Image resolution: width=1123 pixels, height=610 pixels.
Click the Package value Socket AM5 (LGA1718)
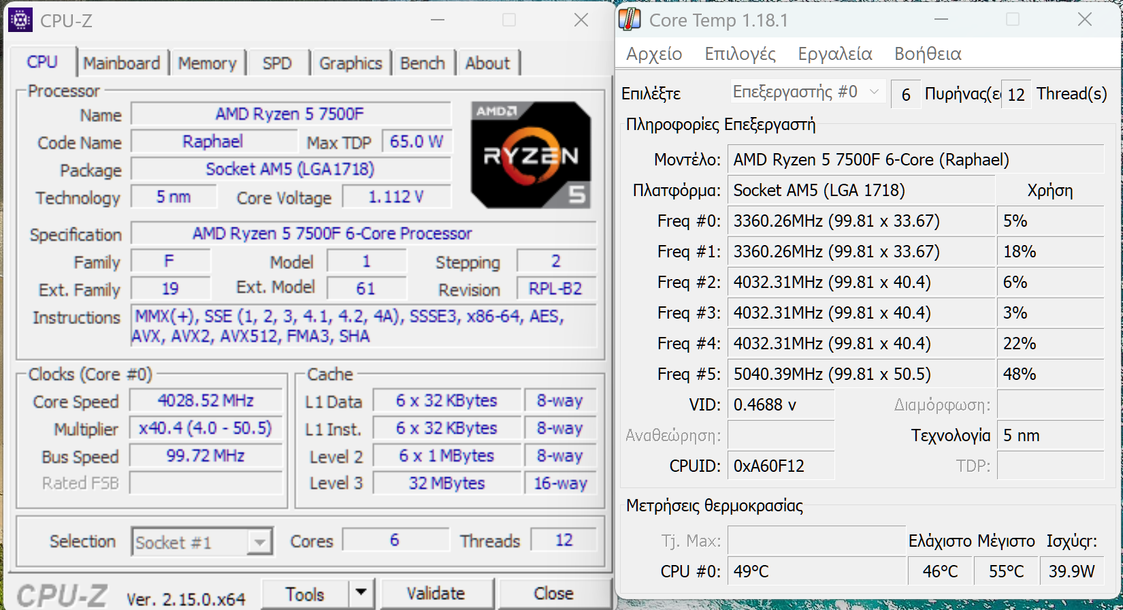coord(291,169)
